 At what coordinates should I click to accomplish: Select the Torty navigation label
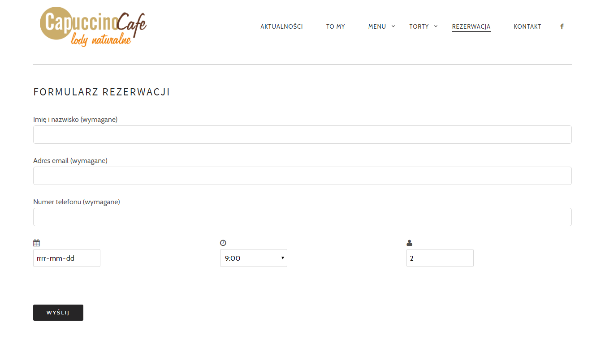[x=419, y=26]
